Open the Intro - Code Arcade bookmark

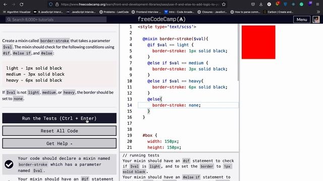[x=179, y=12]
